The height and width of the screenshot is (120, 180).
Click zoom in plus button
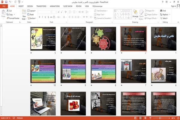(169, 118)
